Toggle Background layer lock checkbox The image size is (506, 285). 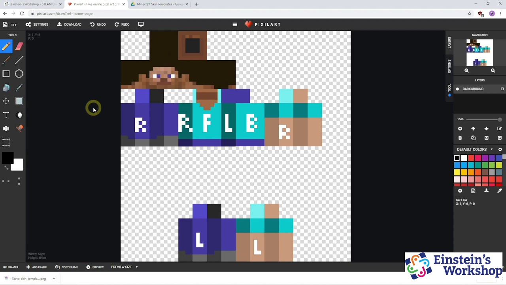pos(502,89)
